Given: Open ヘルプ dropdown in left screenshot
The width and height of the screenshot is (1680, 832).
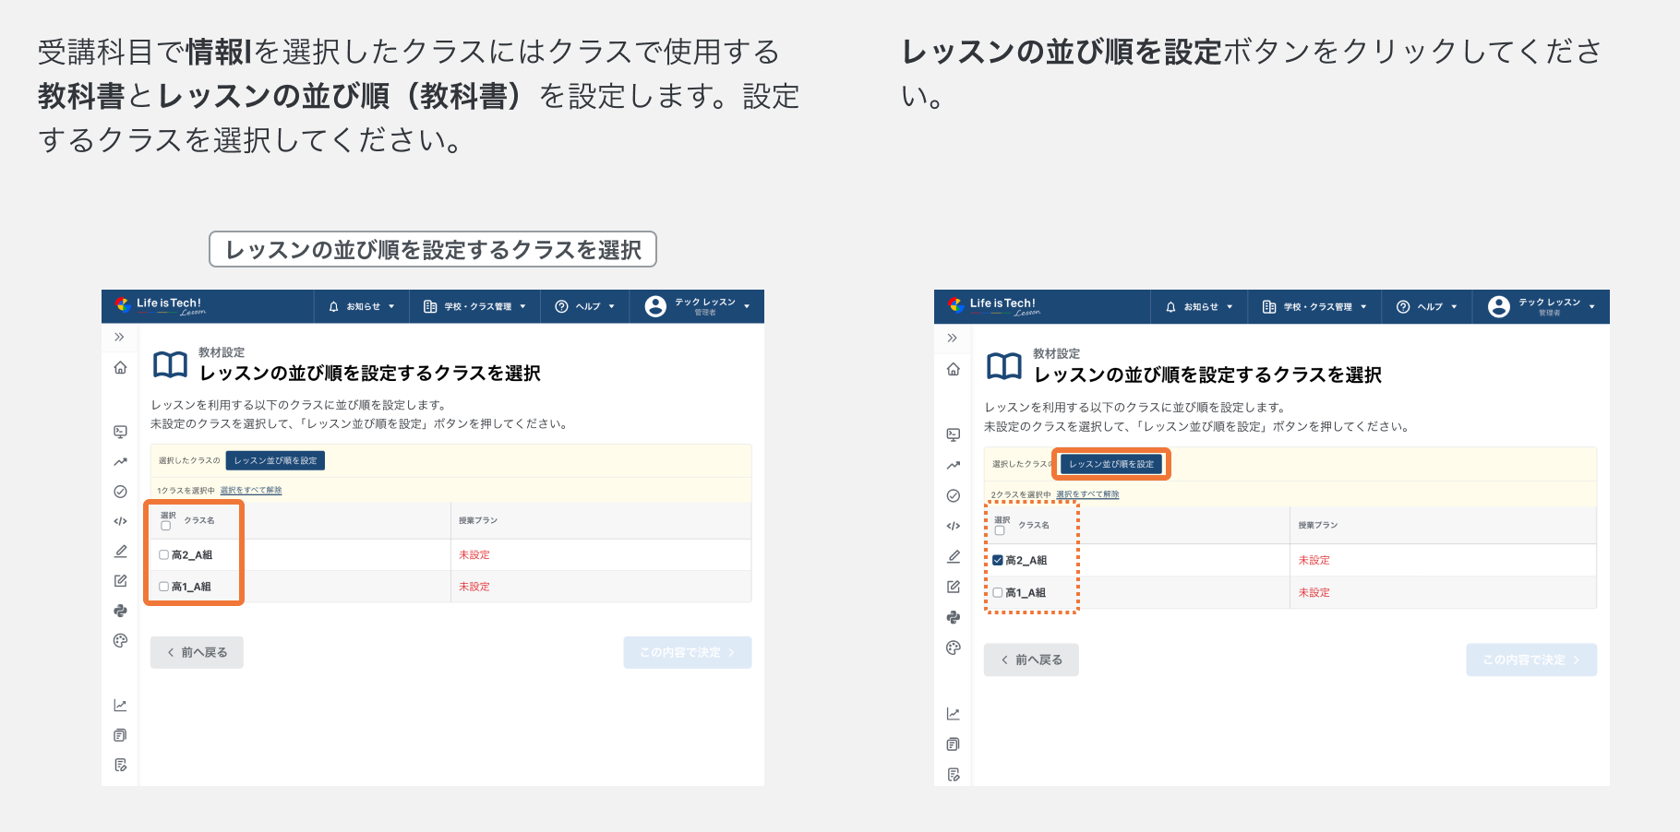Looking at the screenshot, I should pyautogui.click(x=584, y=306).
